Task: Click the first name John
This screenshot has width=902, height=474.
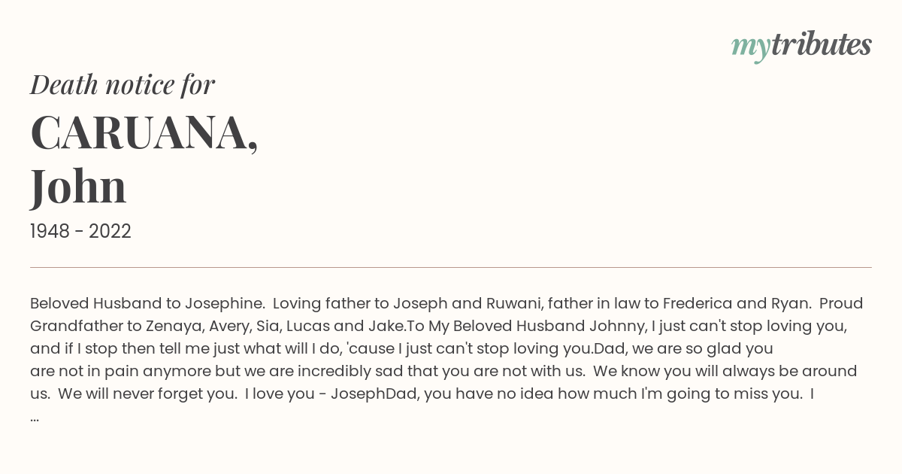Action: pos(78,187)
